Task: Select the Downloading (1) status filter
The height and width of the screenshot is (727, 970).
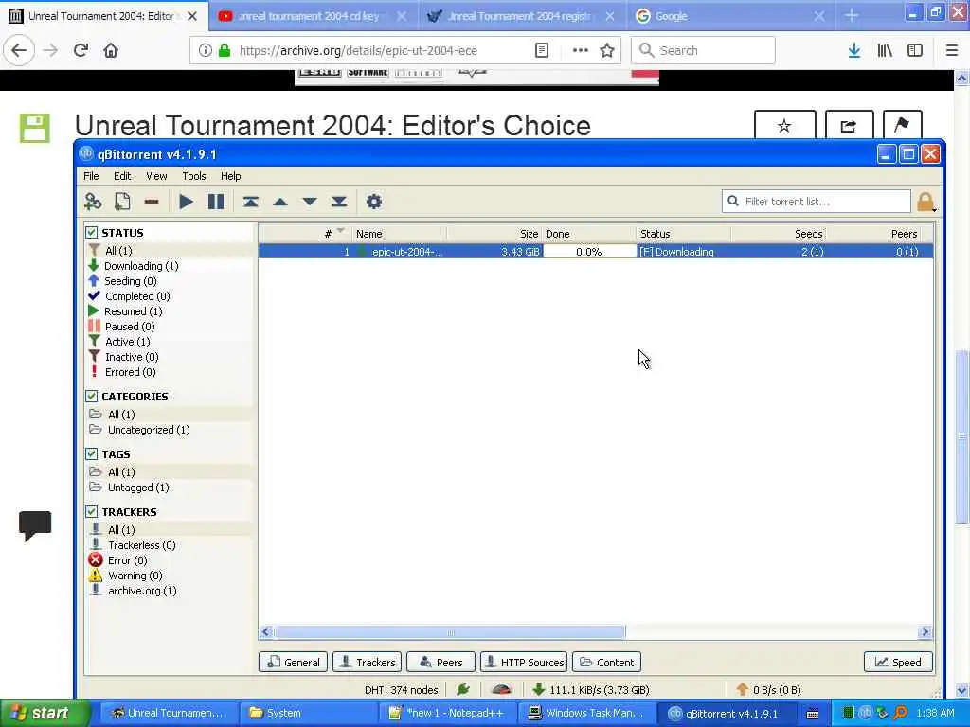Action: 141,266
